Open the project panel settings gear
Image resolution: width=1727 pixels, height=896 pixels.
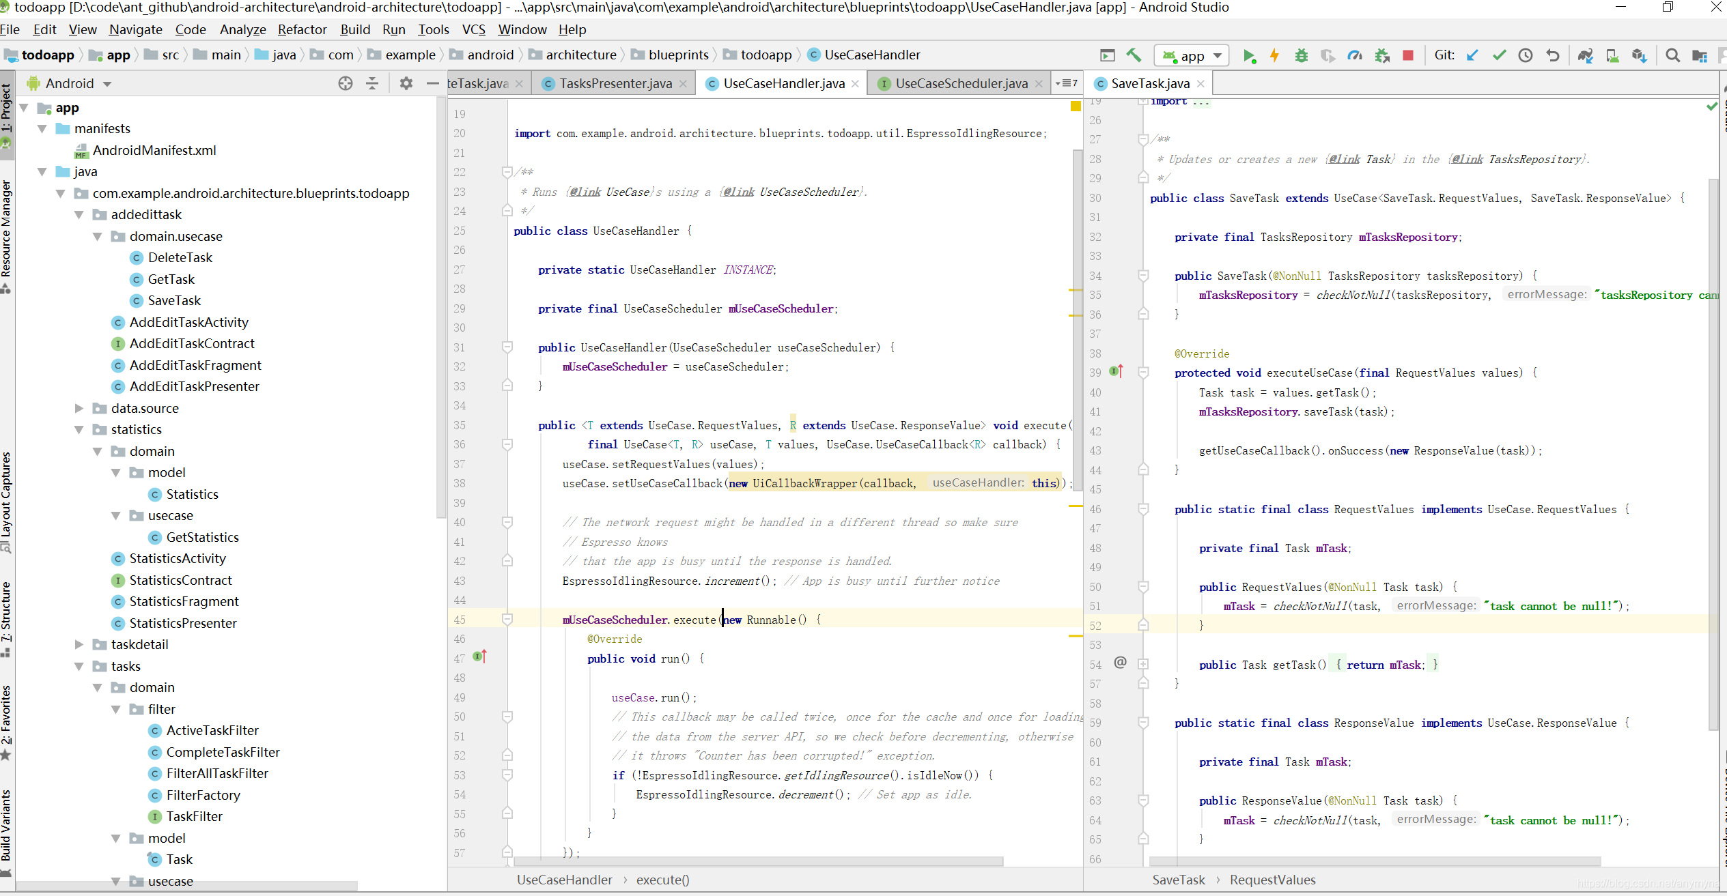[406, 83]
